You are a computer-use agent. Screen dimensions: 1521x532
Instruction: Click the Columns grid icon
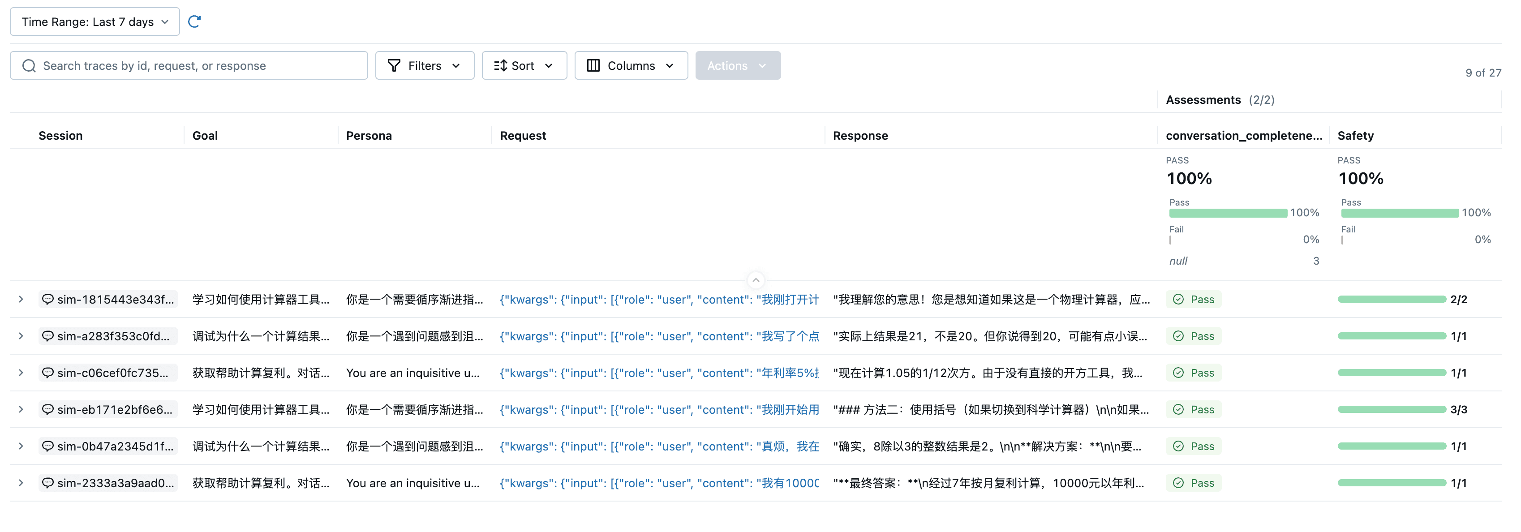point(593,65)
